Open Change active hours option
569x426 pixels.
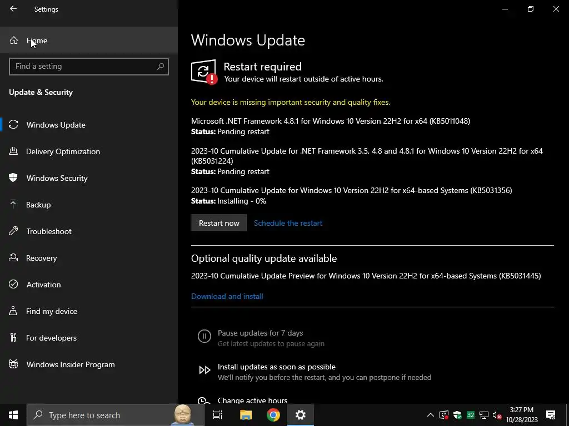point(253,400)
